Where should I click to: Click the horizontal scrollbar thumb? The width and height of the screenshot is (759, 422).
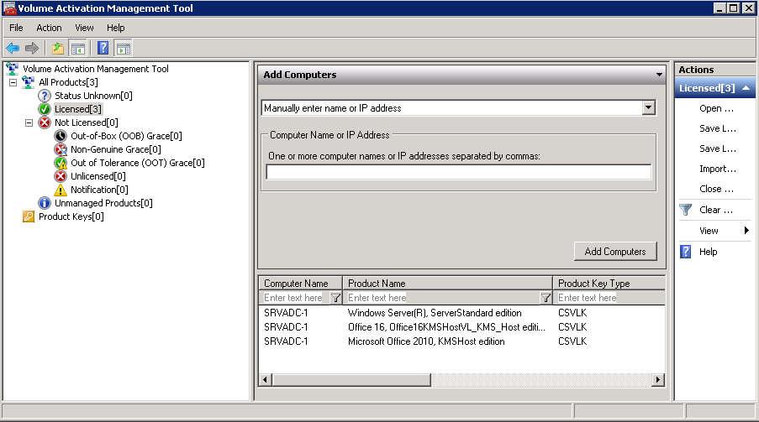point(352,380)
